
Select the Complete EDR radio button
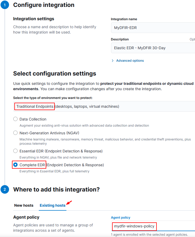click(15, 165)
